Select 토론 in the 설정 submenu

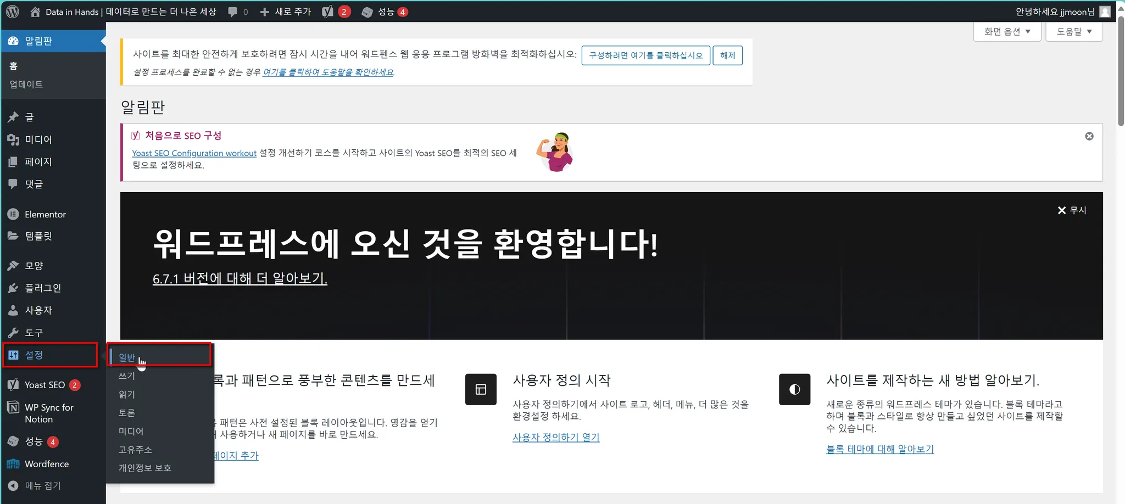point(160,413)
